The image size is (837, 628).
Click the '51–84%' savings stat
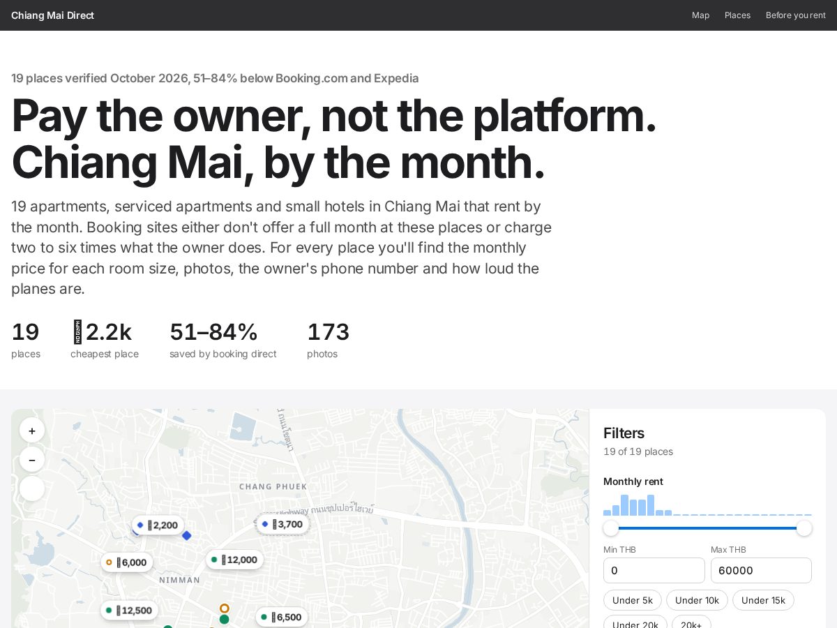213,332
